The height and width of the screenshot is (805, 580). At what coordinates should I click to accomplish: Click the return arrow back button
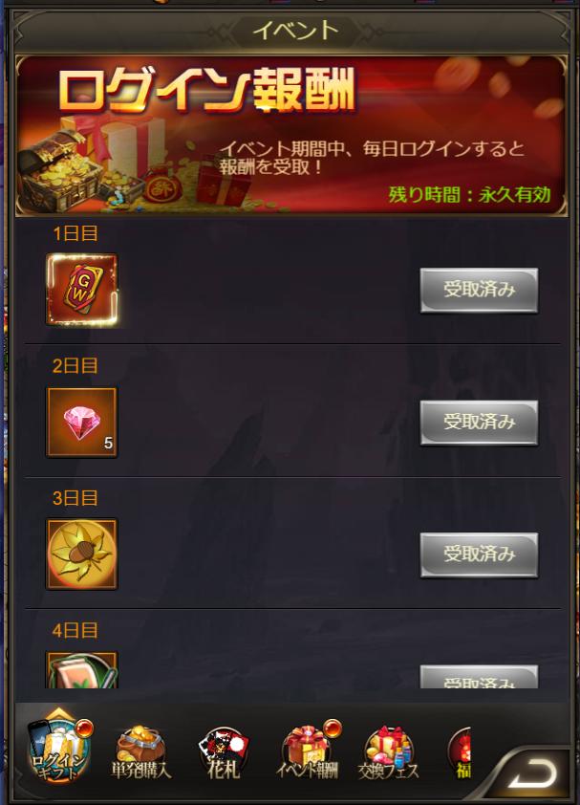coord(532,773)
